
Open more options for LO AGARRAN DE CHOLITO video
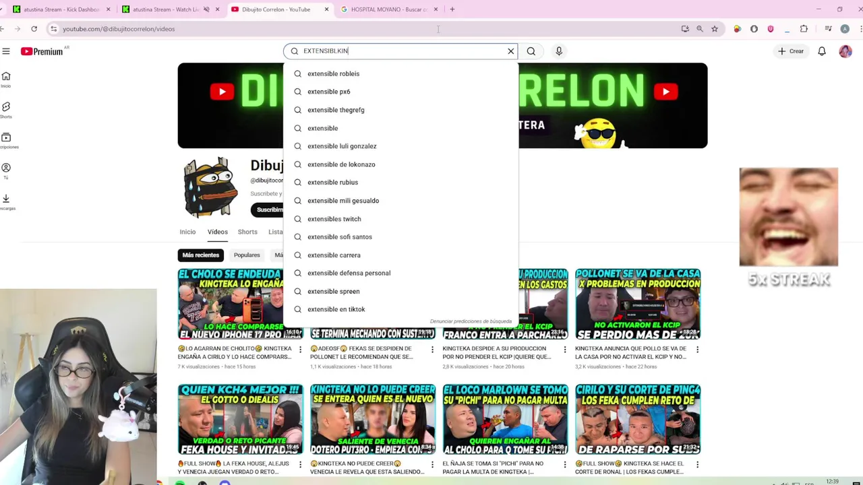300,350
